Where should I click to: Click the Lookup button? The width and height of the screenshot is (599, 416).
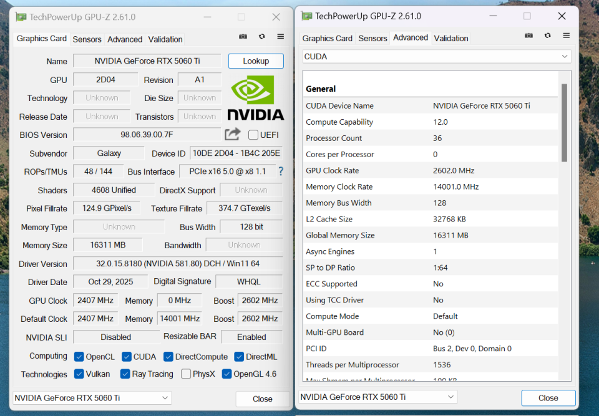click(x=256, y=61)
